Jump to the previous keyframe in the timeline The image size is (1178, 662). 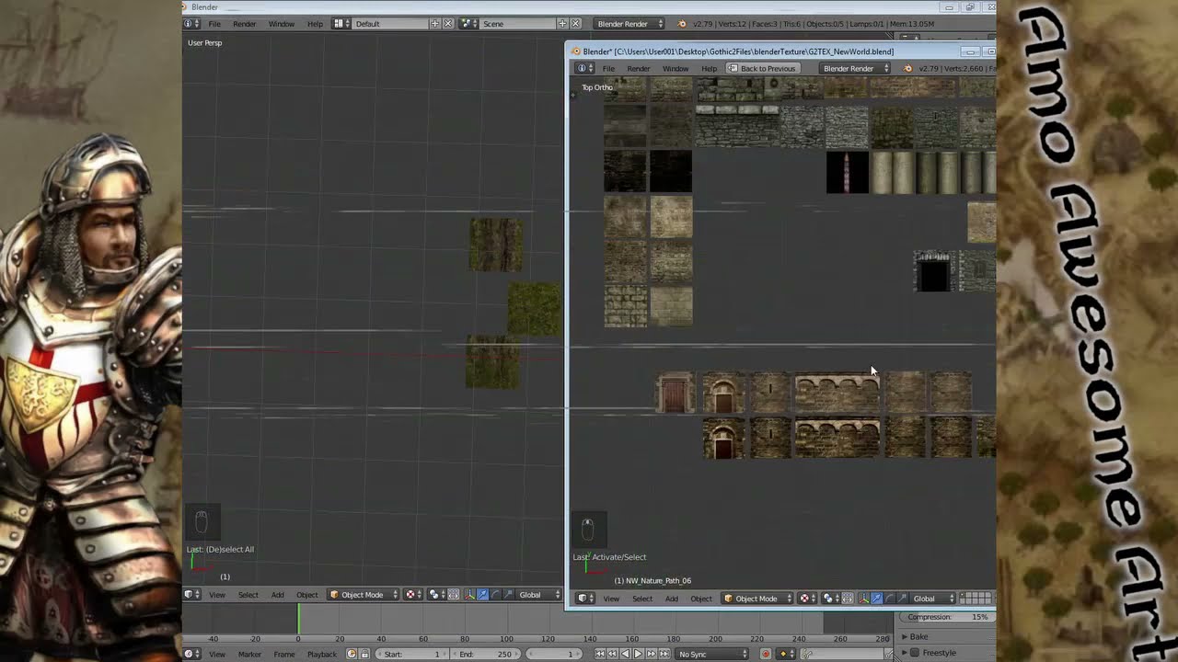pos(612,655)
